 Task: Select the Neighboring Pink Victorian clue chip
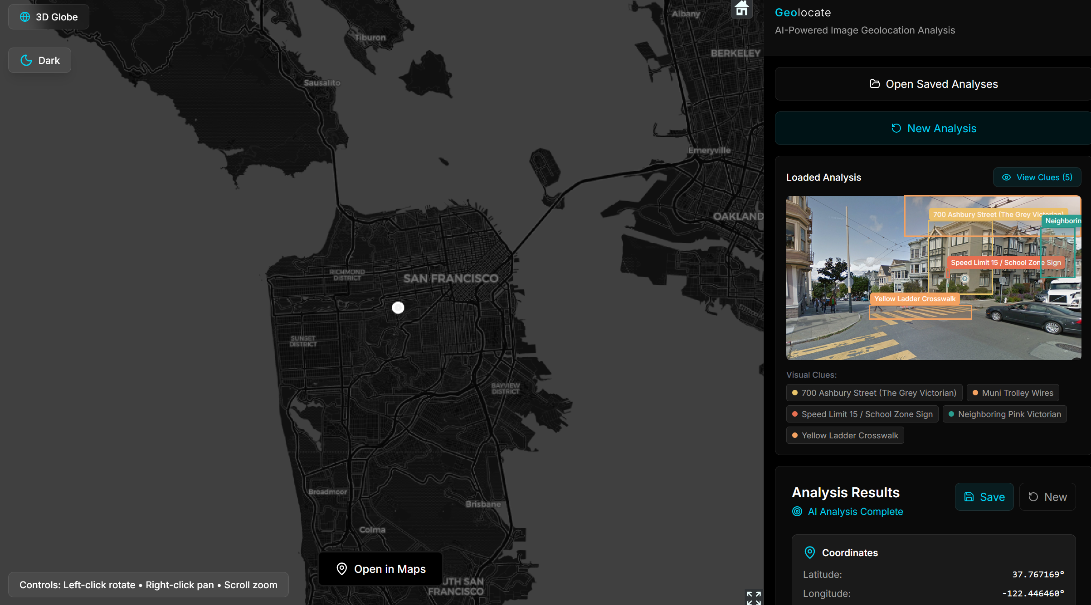(1004, 414)
